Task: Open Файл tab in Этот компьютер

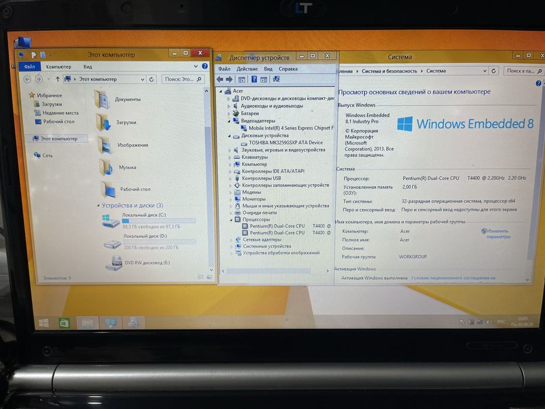Action: pos(30,67)
